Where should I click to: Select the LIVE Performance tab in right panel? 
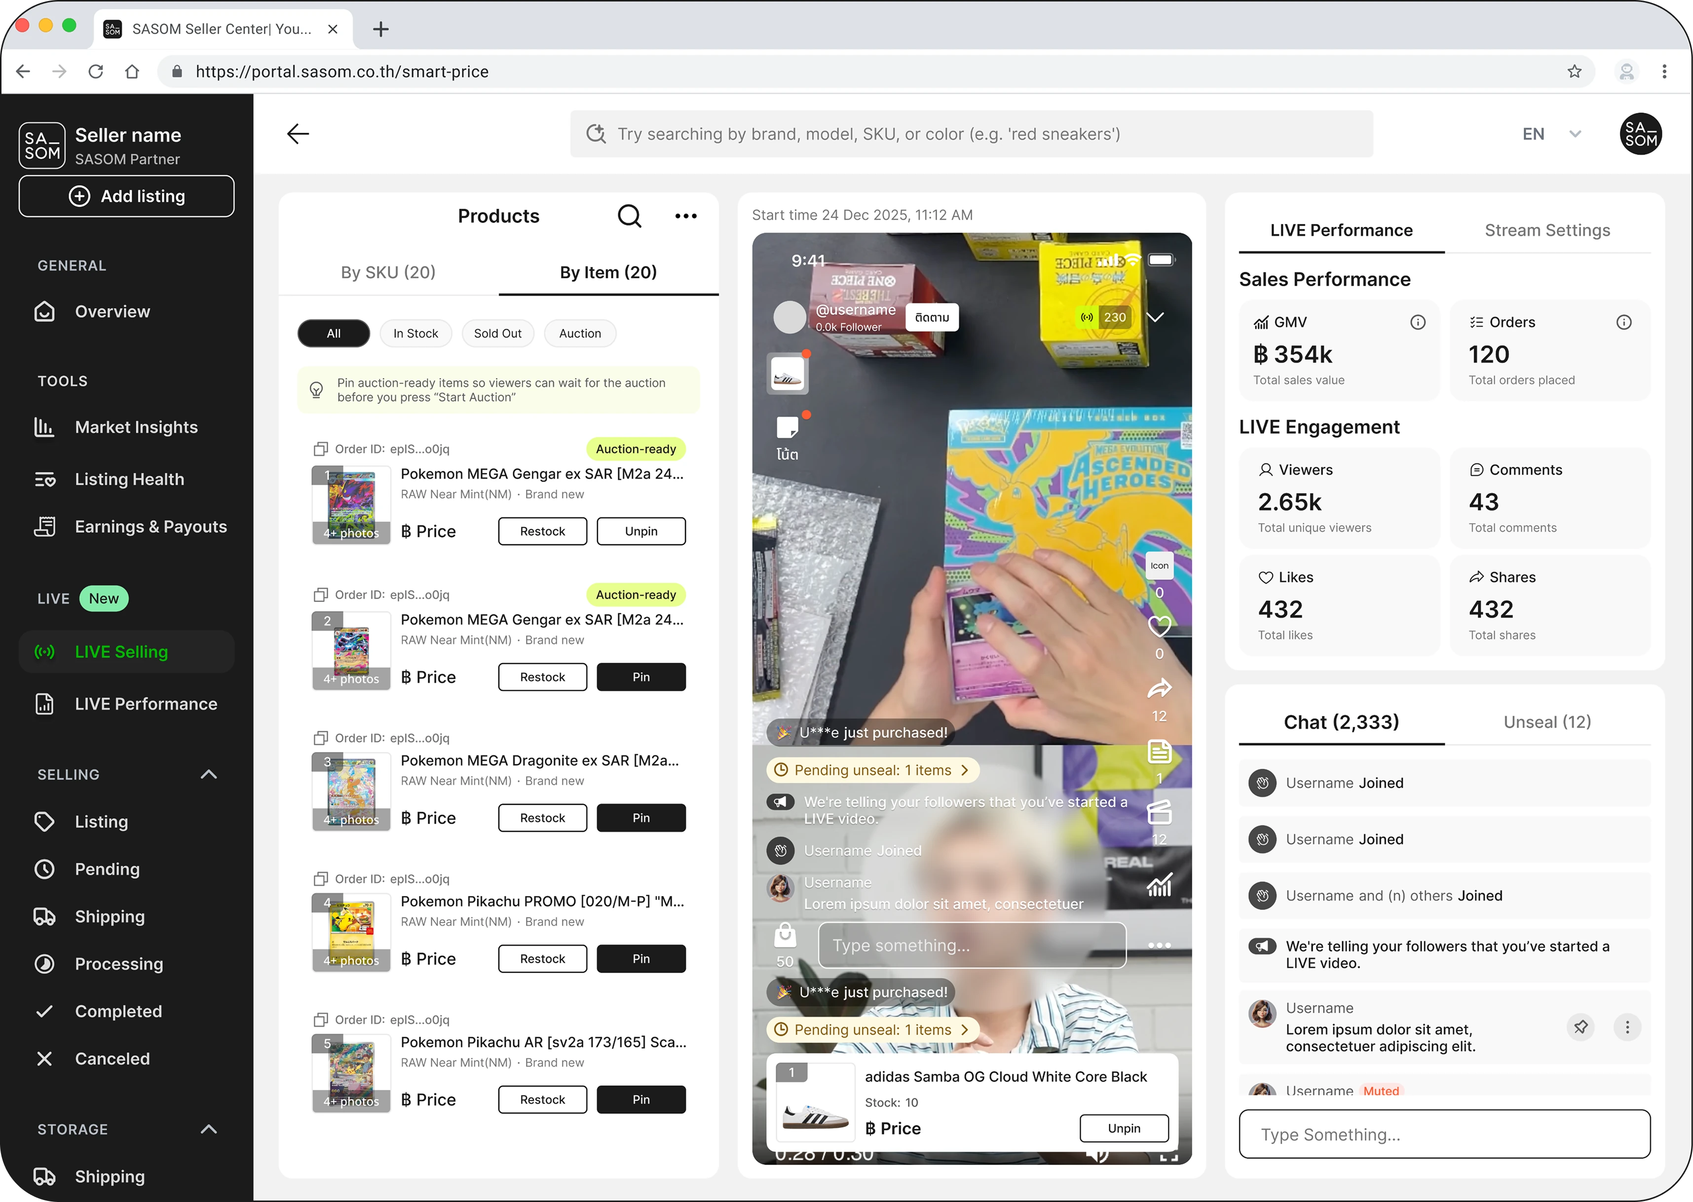coord(1342,230)
